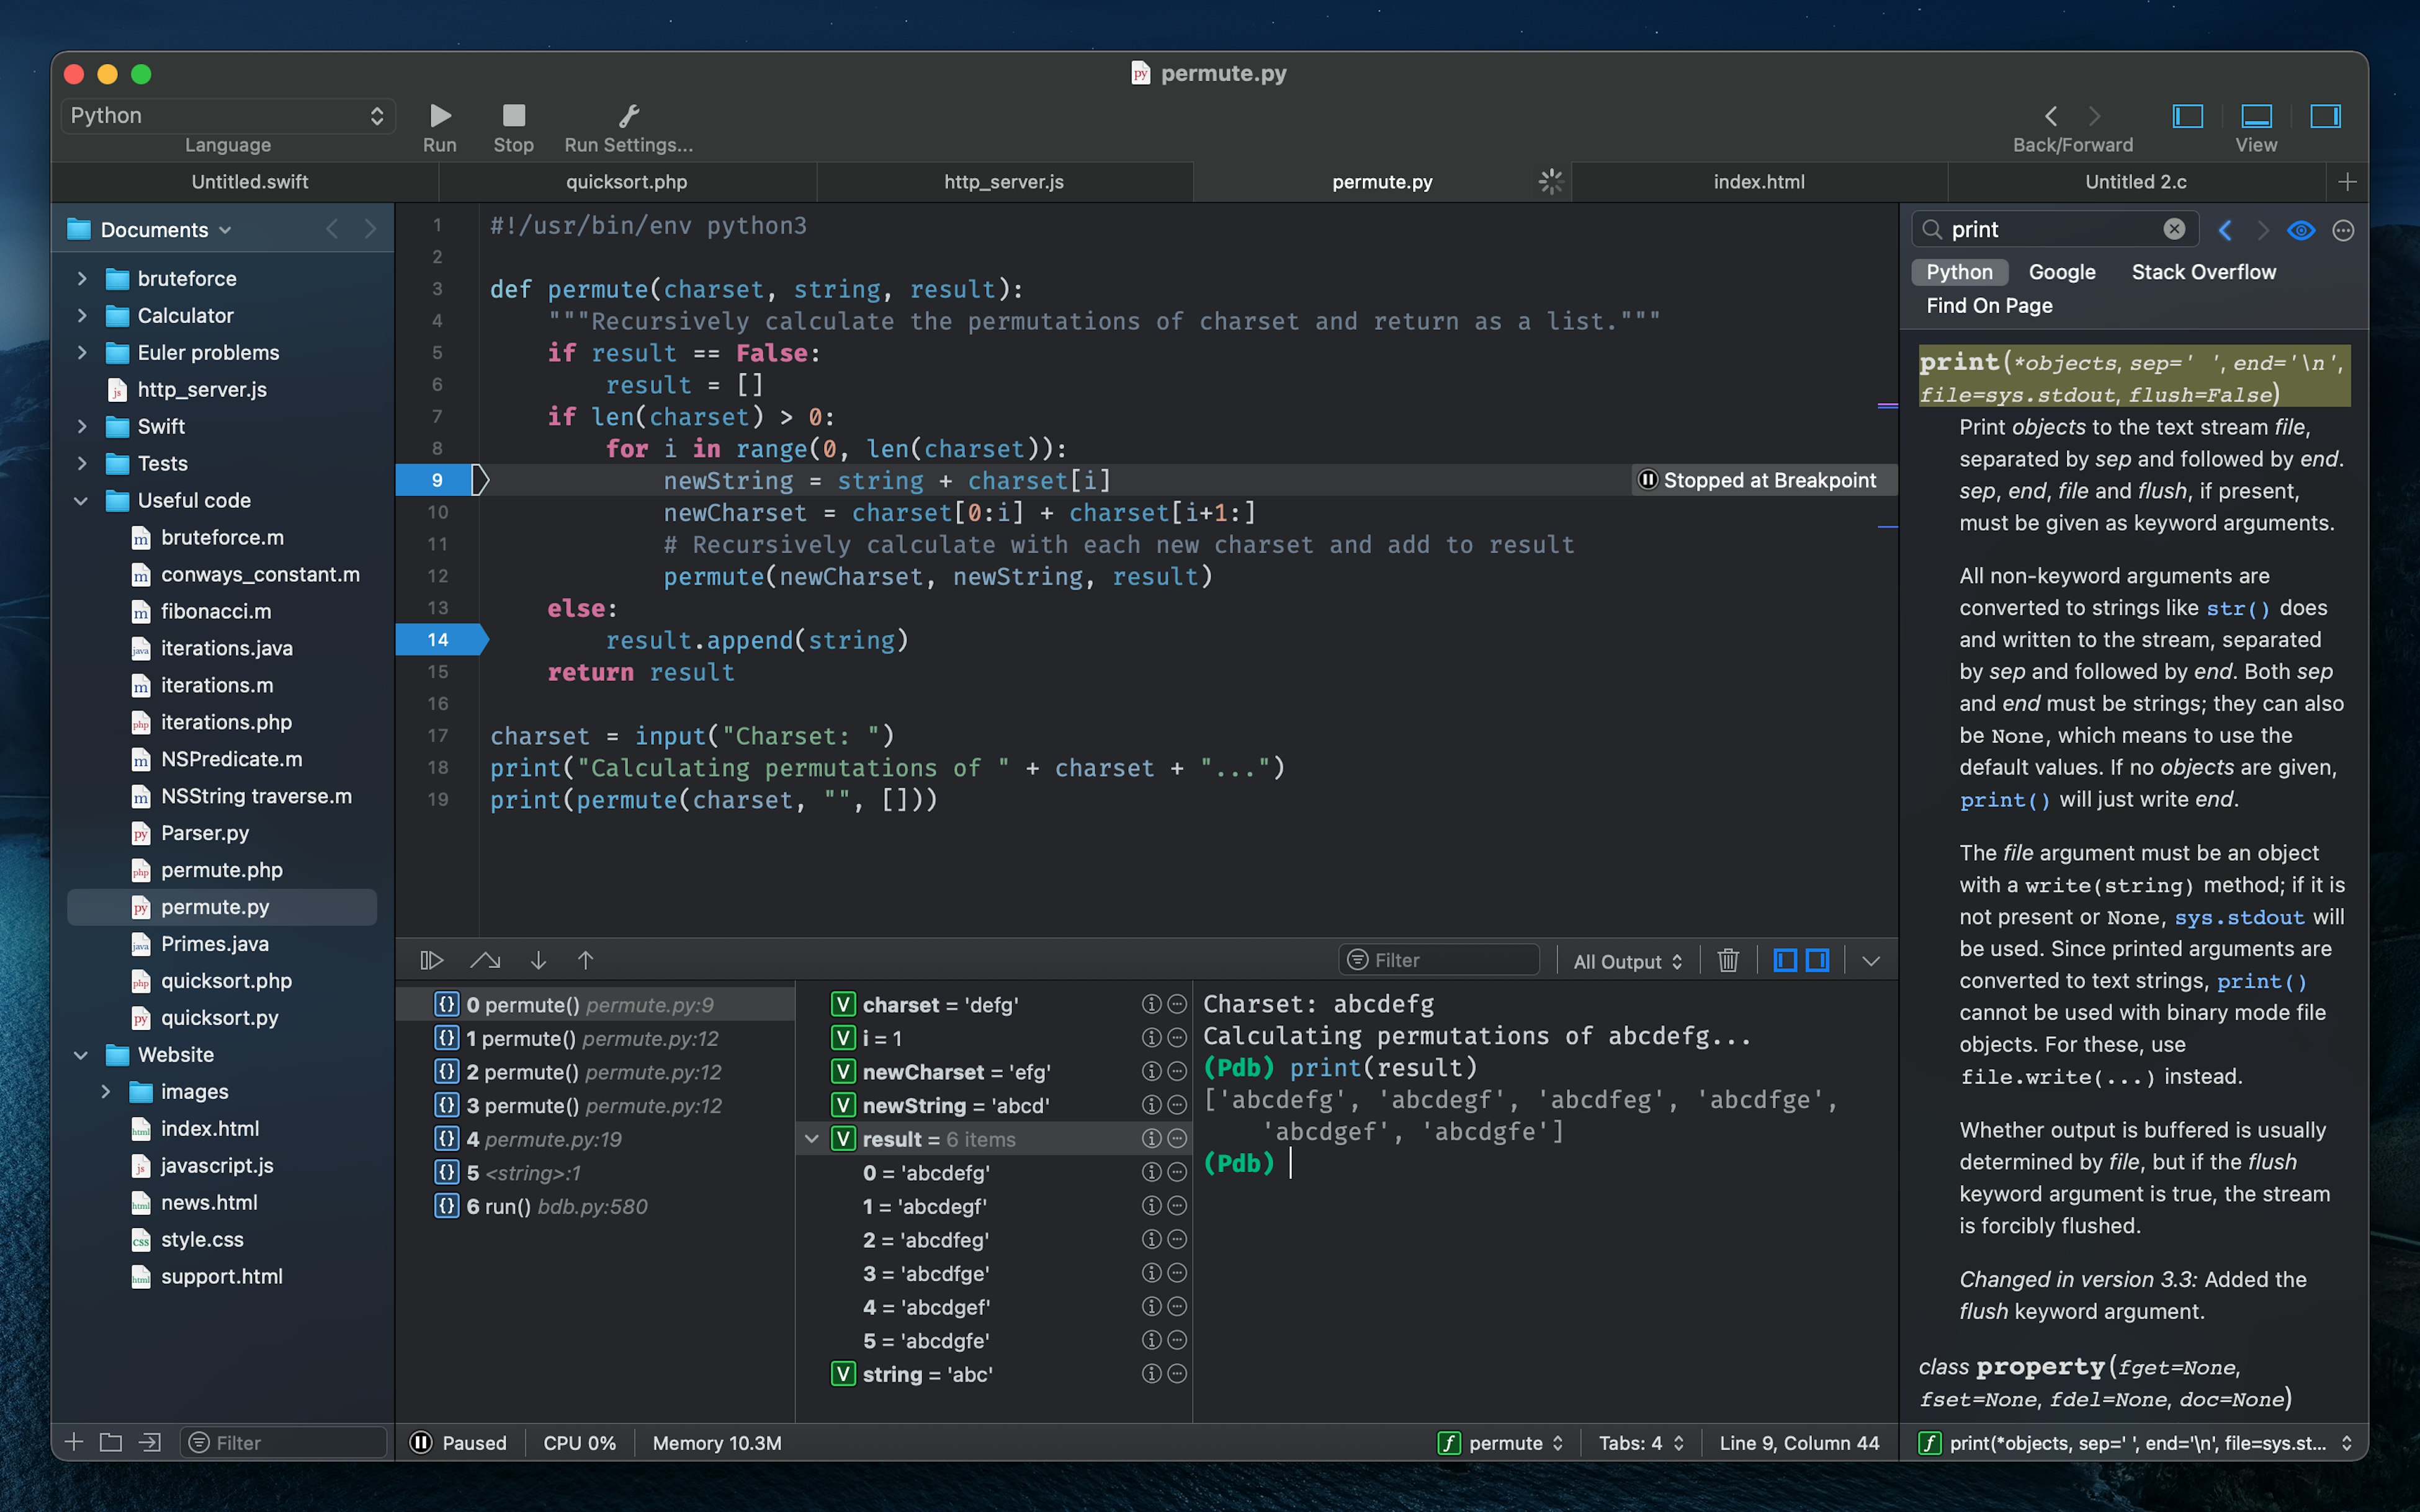Run the permute.py script
This screenshot has width=2420, height=1512.
(440, 115)
